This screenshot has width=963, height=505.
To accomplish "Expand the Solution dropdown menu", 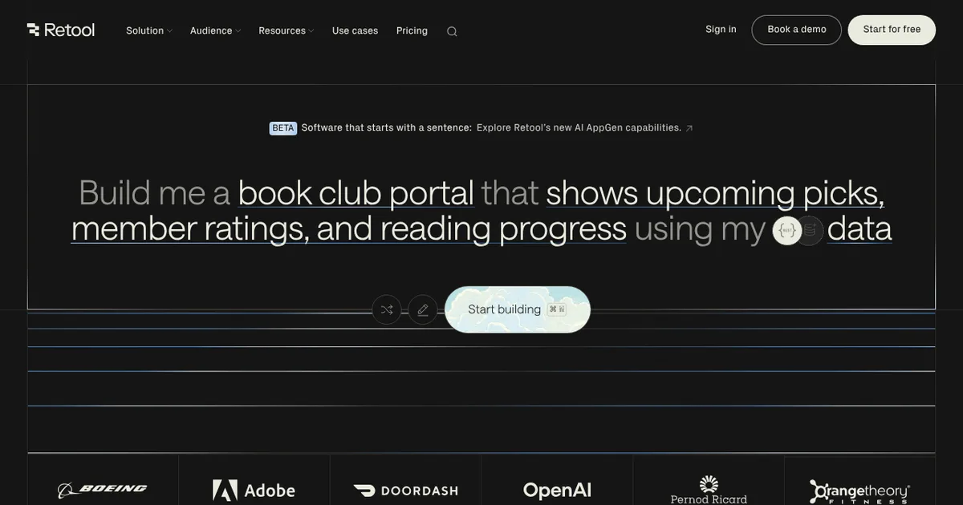I will click(x=149, y=30).
